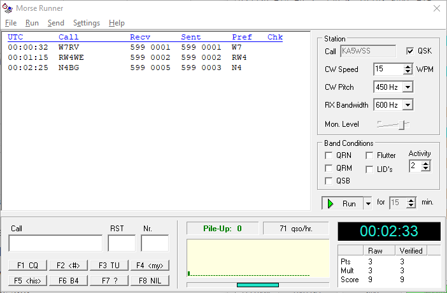447x293 pixels.
Task: Decrease Activity with down arrow
Action: point(426,169)
